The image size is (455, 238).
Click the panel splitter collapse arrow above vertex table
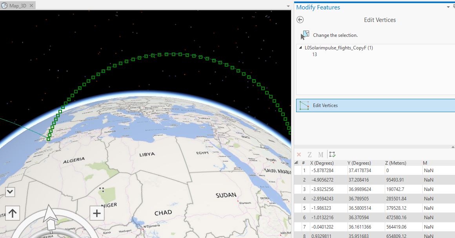point(453,147)
